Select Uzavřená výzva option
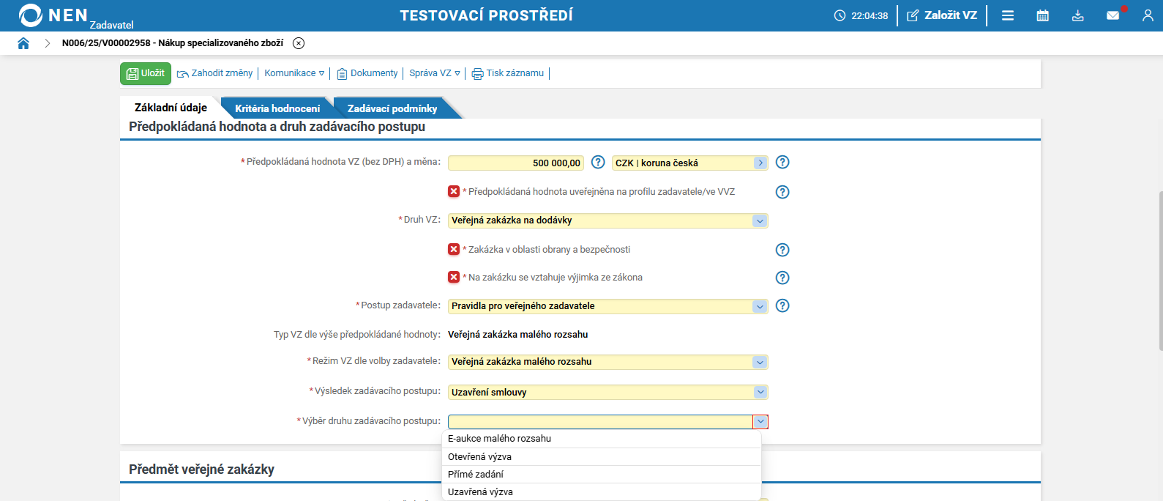 [602, 491]
